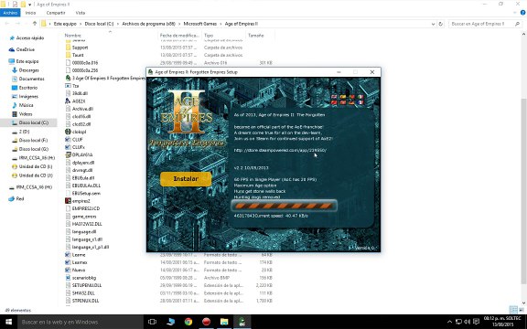The image size is (527, 329).
Task: Click the taskbar search box
Action: pyautogui.click(x=80, y=322)
